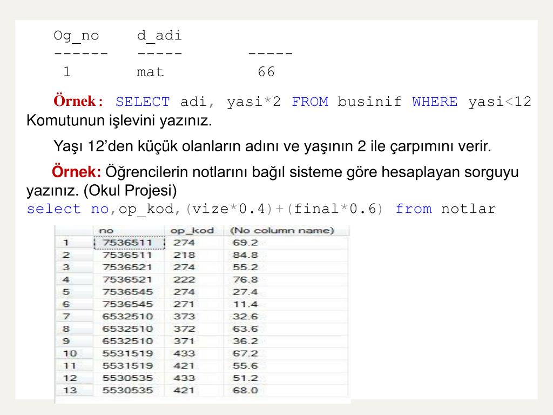Click the "d_adi" heading at the top
The width and height of the screenshot is (553, 415).
159,36
